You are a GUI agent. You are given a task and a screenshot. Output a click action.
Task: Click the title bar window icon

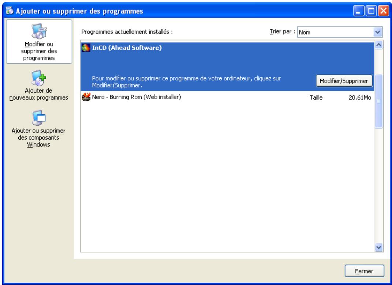10,11
